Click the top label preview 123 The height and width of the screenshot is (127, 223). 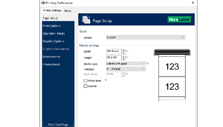[x=172, y=66]
